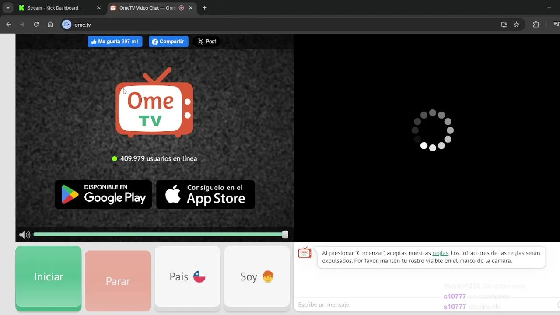Viewport: 560px width, 315px height.
Task: Reload the ome.tv page
Action: coord(36,24)
